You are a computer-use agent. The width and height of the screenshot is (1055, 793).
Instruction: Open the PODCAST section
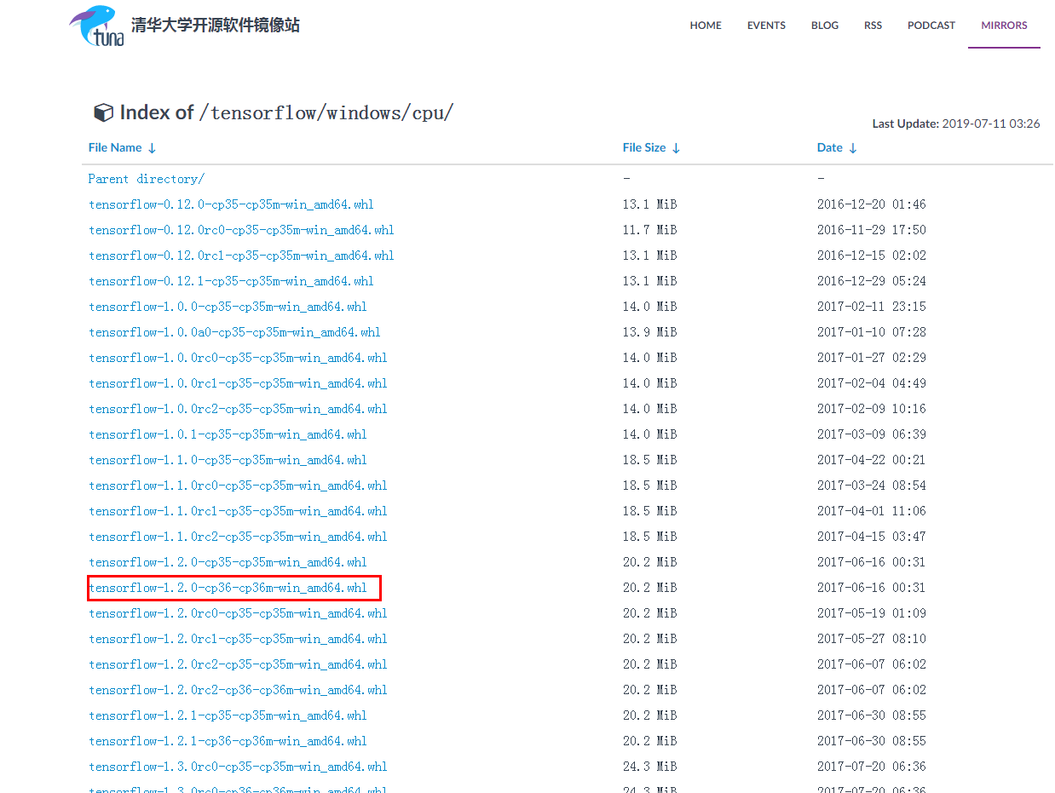pos(931,25)
